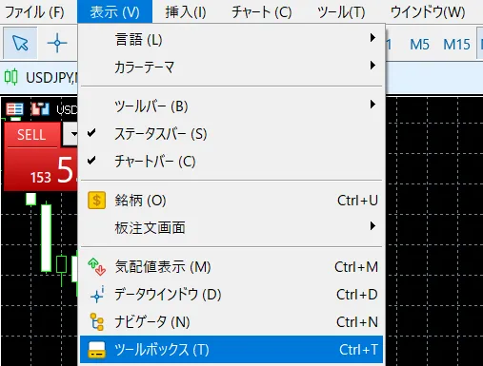Click the 153 sell price value

(x=41, y=178)
